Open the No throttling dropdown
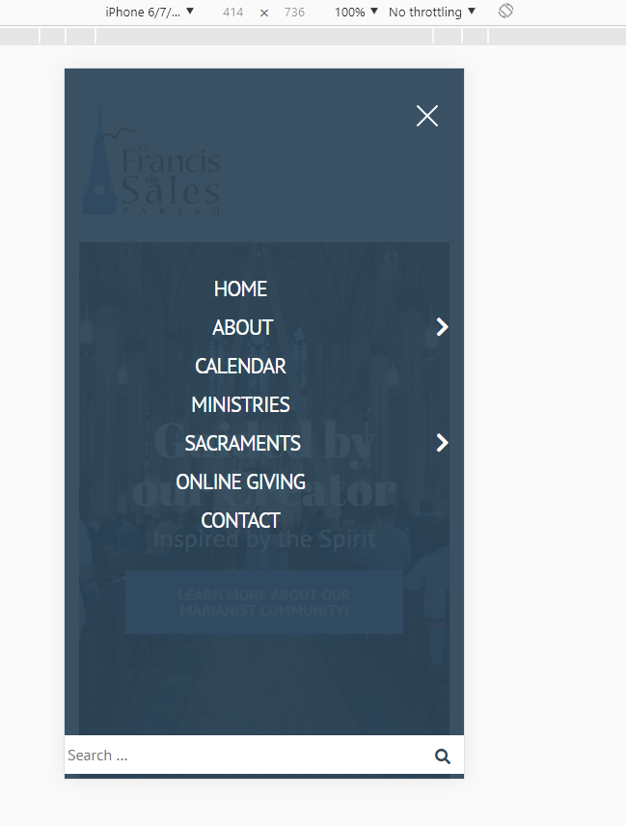Screen dimensions: 626x825 [x=431, y=12]
